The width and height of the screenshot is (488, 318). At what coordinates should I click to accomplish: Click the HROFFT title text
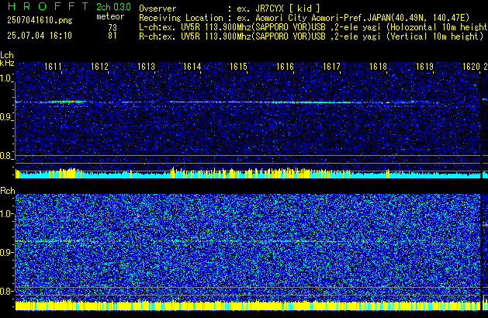(48, 6)
